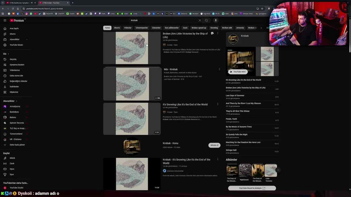Open the ChatGPT bookmark
Viewport: 351px width, 197px height.
[60, 14]
